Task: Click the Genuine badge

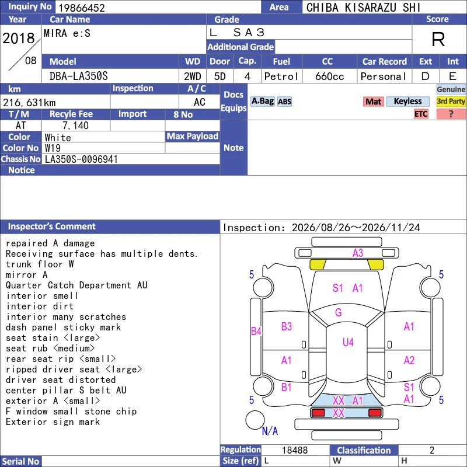Action: [x=451, y=89]
